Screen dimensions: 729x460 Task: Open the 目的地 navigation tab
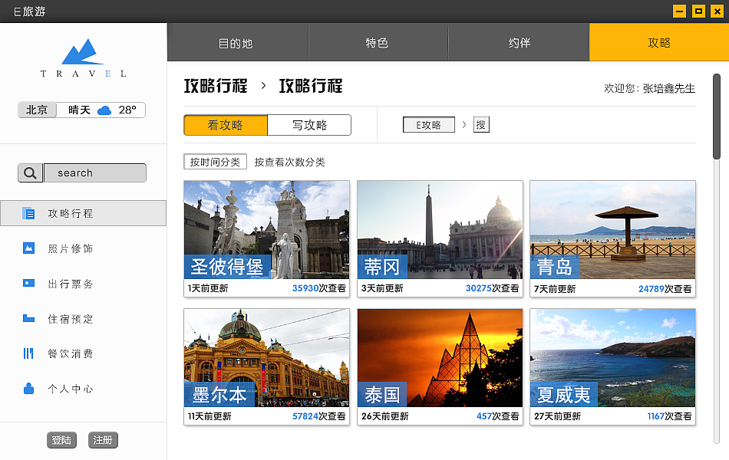[x=237, y=44]
